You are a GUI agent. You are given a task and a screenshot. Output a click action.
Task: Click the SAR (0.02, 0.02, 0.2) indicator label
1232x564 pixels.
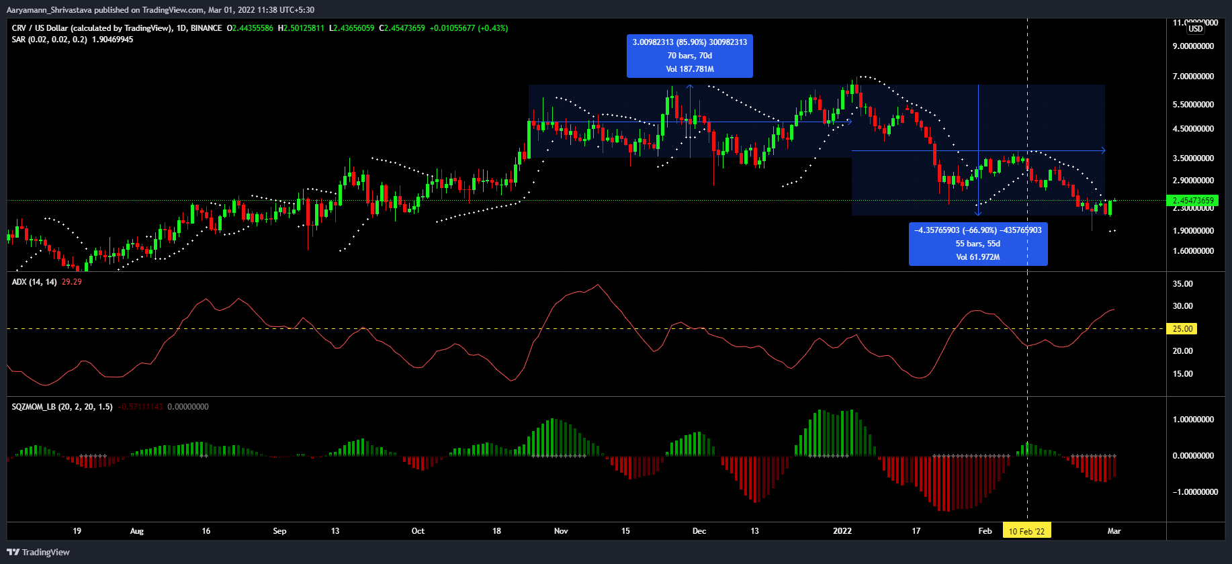point(49,40)
